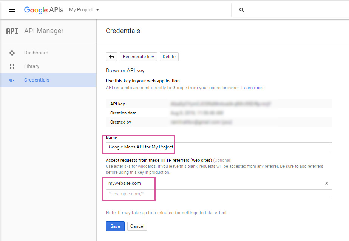Edit the Name text field
The width and height of the screenshot is (349, 241).
[x=219, y=147]
